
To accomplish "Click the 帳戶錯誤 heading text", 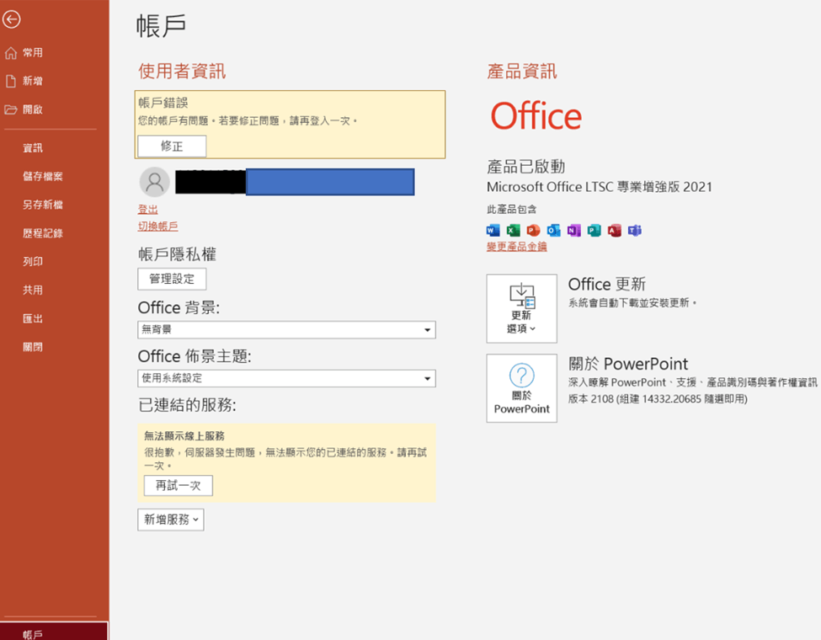I will [x=163, y=103].
